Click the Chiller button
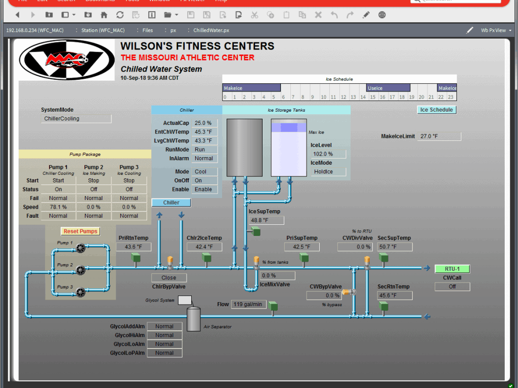The image size is (518, 388). (171, 203)
